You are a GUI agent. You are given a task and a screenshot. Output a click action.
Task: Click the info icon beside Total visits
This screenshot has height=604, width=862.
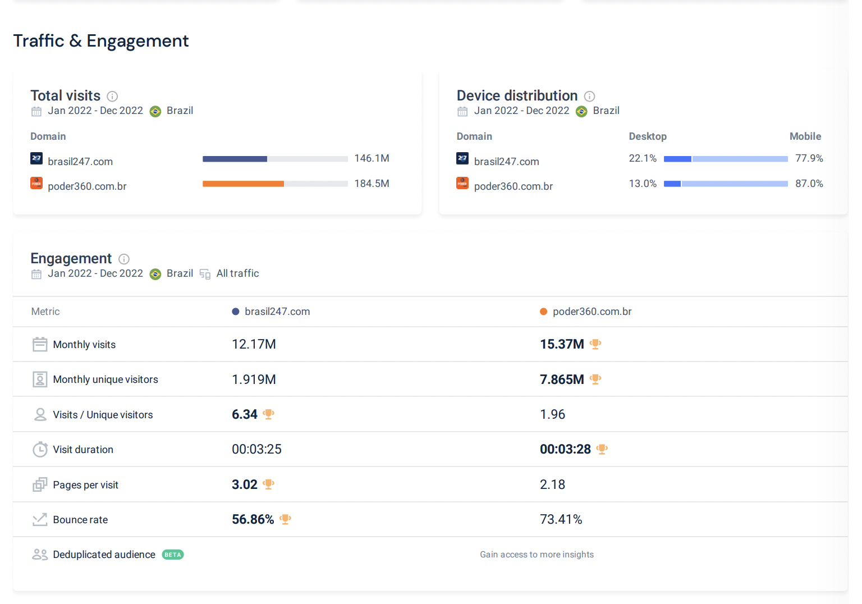click(x=112, y=96)
